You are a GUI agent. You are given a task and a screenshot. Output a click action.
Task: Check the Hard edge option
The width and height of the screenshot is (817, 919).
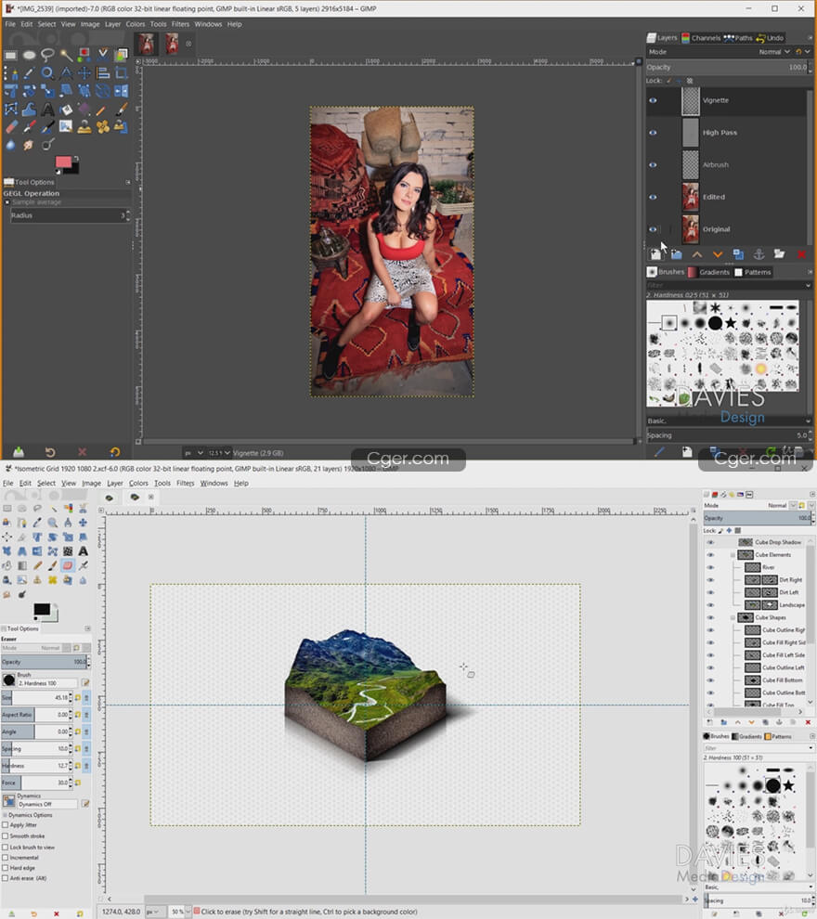pyautogui.click(x=6, y=868)
